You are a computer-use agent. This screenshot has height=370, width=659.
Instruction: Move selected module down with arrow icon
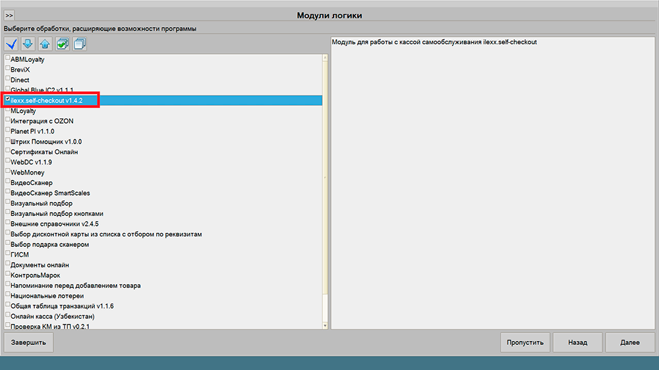coord(28,43)
